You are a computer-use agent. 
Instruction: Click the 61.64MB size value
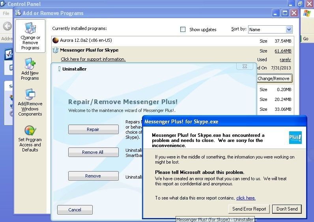click(283, 51)
